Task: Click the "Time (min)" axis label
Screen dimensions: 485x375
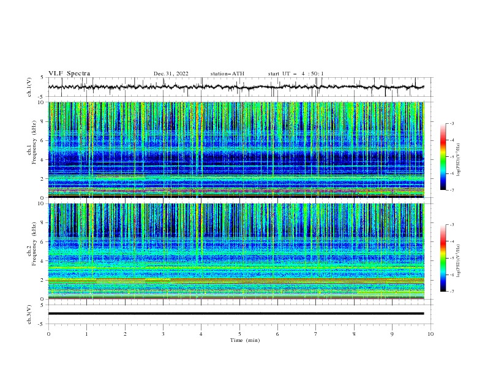Action: point(245,340)
